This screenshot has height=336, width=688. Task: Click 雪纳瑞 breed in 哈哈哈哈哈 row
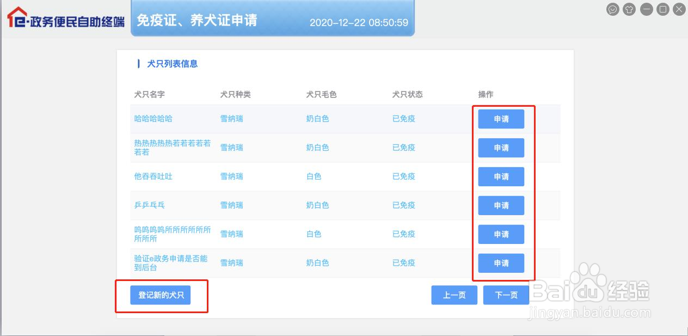pos(232,119)
